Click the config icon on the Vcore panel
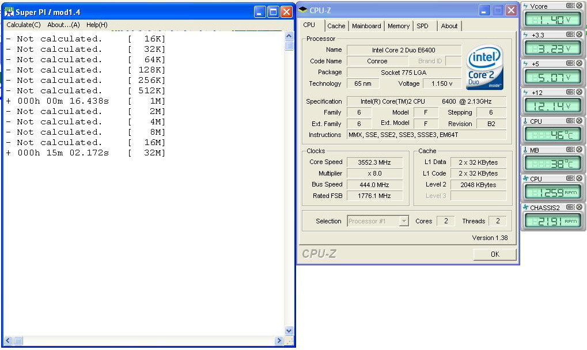 (570, 6)
